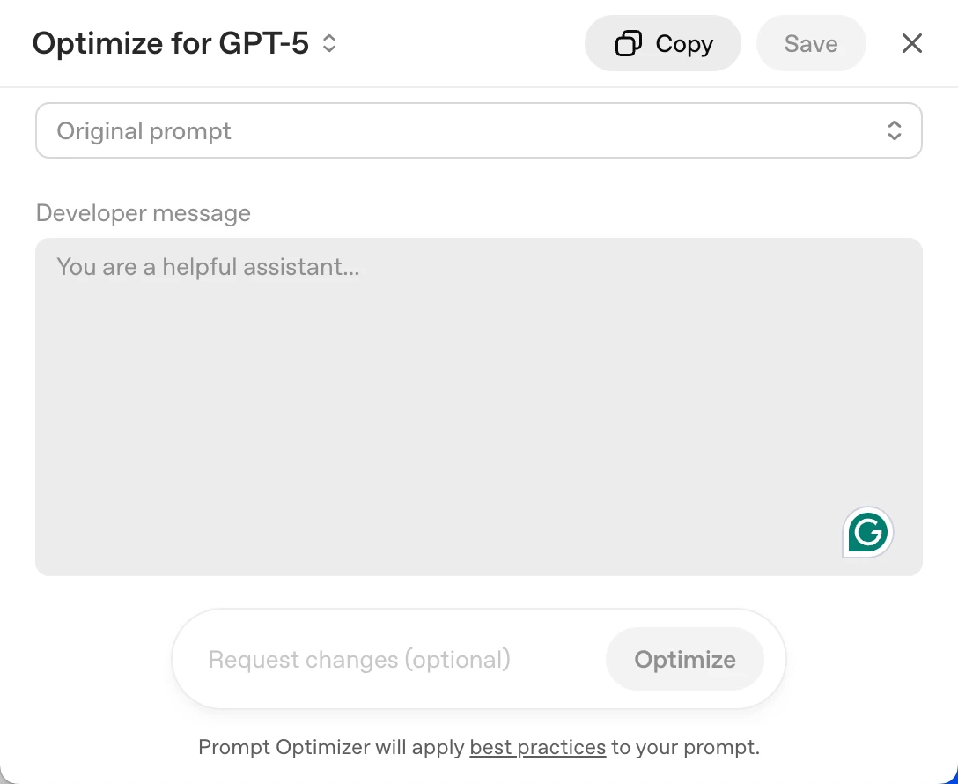Click the up-down chevron beside the GPT-5 title
The image size is (958, 784).
pyautogui.click(x=329, y=43)
